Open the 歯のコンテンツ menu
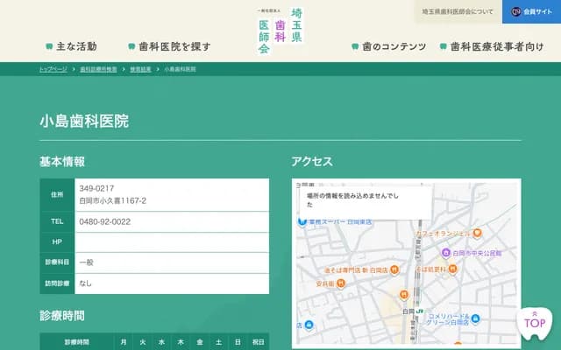The image size is (561, 350). click(x=389, y=46)
